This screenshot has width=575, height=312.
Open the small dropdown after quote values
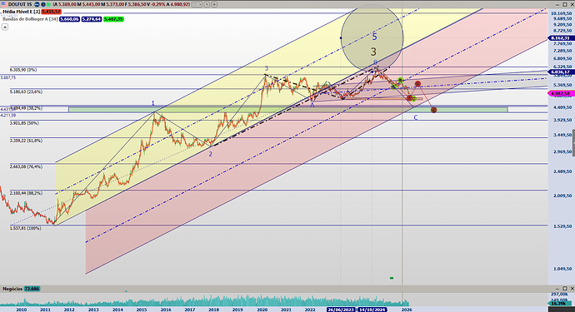point(197,4)
